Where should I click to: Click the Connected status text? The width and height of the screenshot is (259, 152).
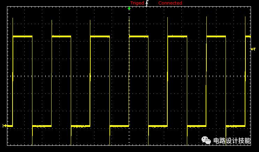[170, 3]
